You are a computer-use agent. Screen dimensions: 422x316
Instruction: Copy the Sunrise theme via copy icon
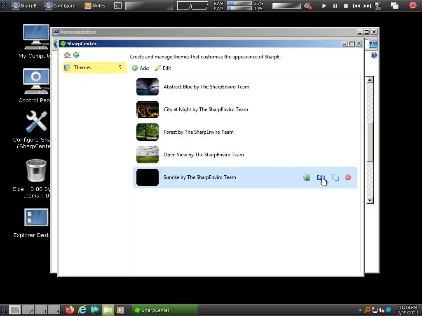pos(335,177)
